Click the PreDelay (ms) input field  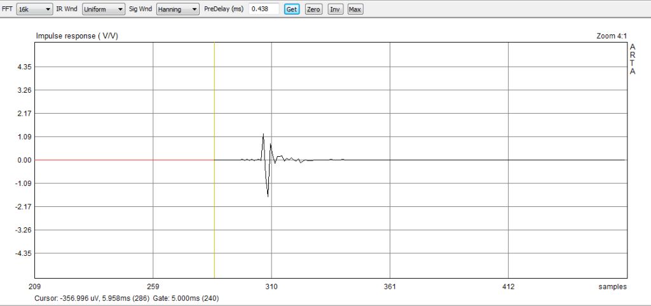(x=264, y=9)
